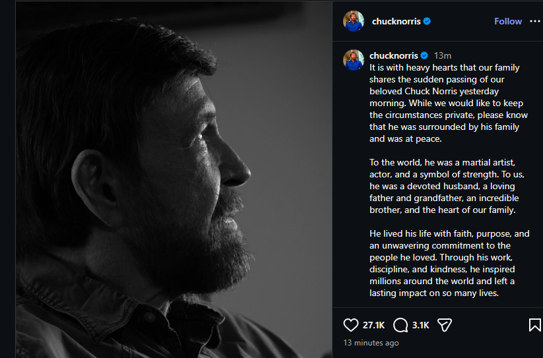This screenshot has width=543, height=358.
Task: Click the 13m timestamp beside the caption
Action: pyautogui.click(x=443, y=55)
